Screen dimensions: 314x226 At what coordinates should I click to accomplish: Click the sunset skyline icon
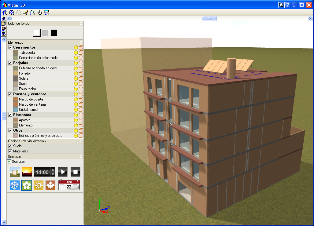[27, 172]
